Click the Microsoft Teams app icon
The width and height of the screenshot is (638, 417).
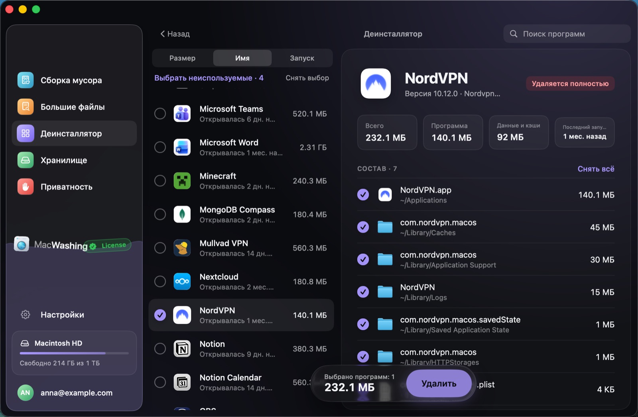pos(182,114)
